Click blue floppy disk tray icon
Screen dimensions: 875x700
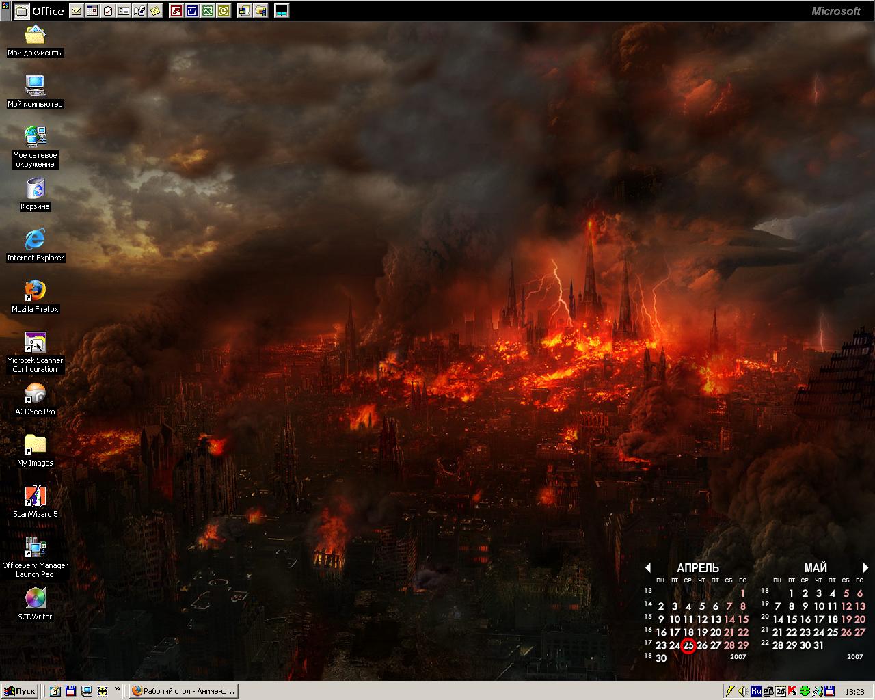pos(830,691)
